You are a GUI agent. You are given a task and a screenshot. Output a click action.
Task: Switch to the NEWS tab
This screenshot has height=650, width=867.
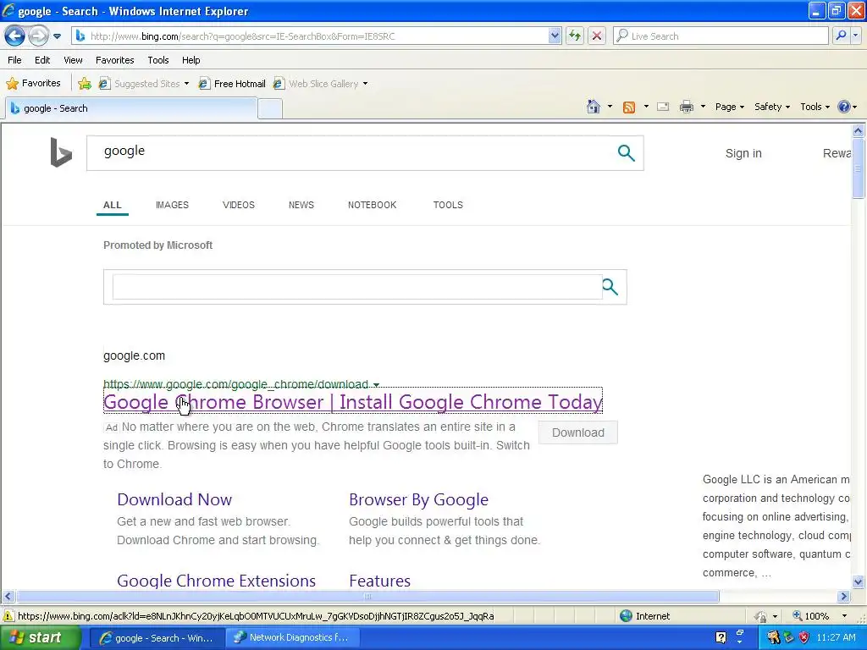301,205
